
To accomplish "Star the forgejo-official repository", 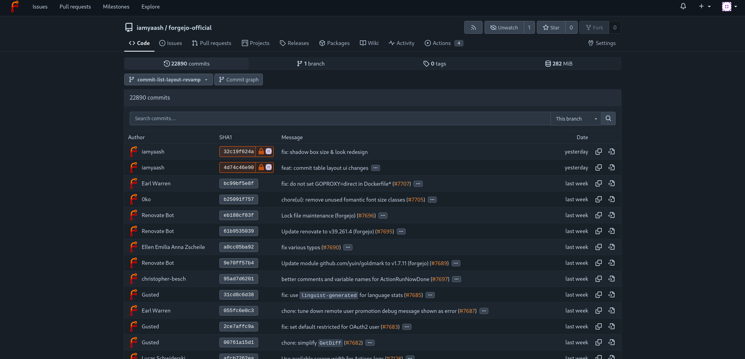I will [551, 28].
